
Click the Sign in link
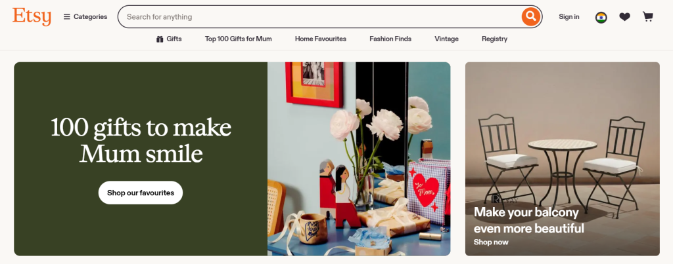[x=569, y=16]
